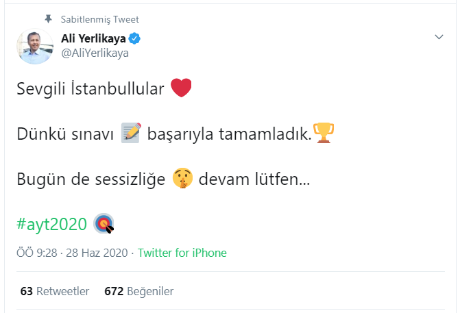
Task: Click the Sabitlenmiş Tweet label
Action: pos(99,19)
